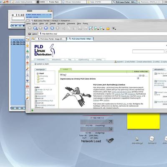Click the red printer-like icon in Konqueror sidebar
Image resolution: width=167 pixels, height=167 pixels.
click(28, 86)
